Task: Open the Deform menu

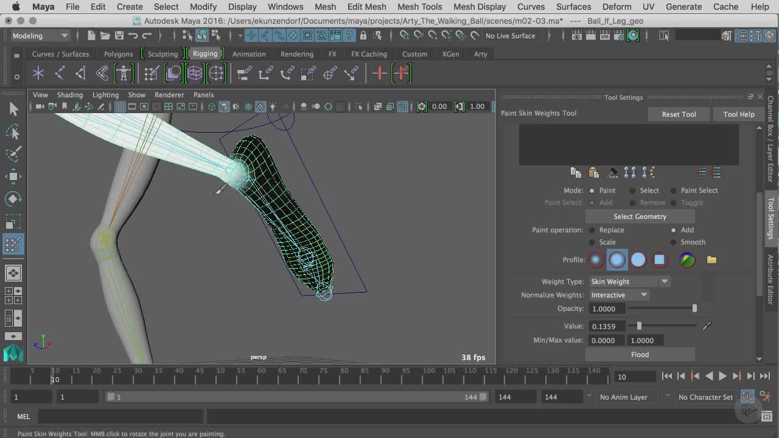Action: click(617, 7)
